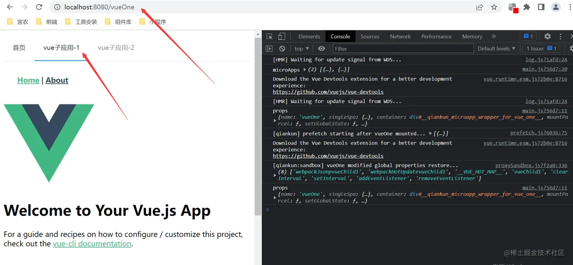Select 'Welcome to Your Vue.js App' heading

pyautogui.click(x=107, y=210)
